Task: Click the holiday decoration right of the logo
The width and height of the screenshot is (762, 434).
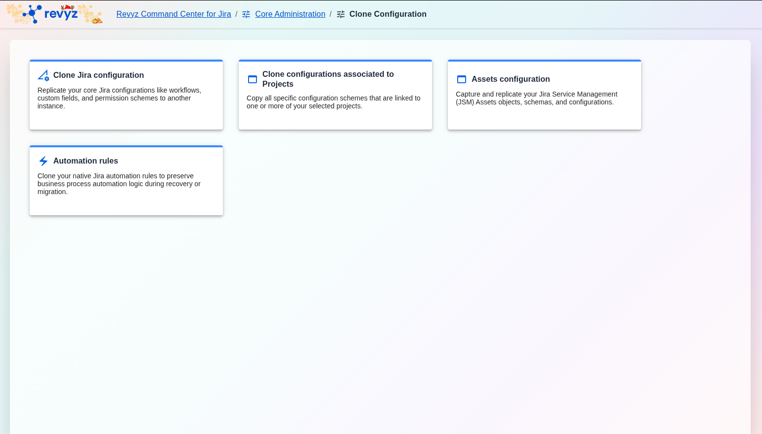Action: click(x=91, y=14)
